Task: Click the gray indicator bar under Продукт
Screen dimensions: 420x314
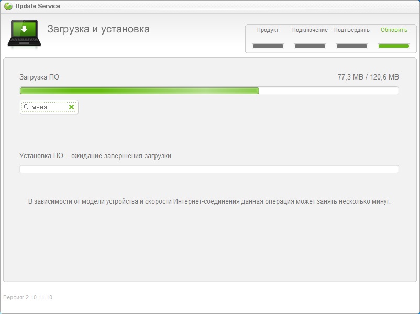Action: 268,46
